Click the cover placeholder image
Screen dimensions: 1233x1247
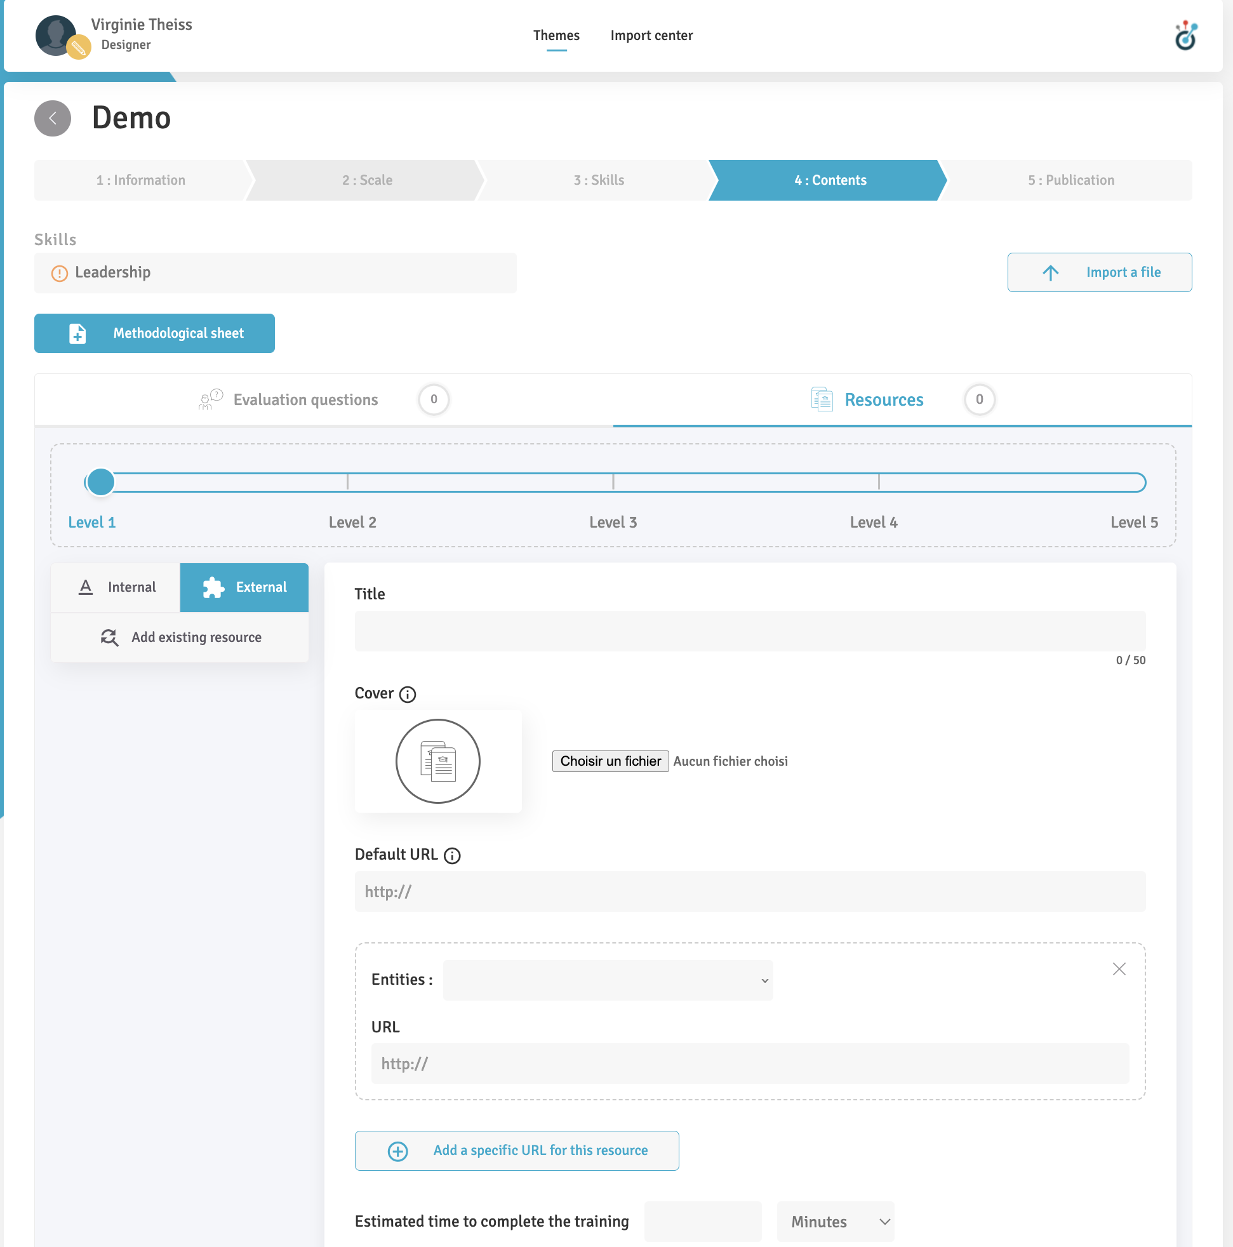(x=437, y=761)
